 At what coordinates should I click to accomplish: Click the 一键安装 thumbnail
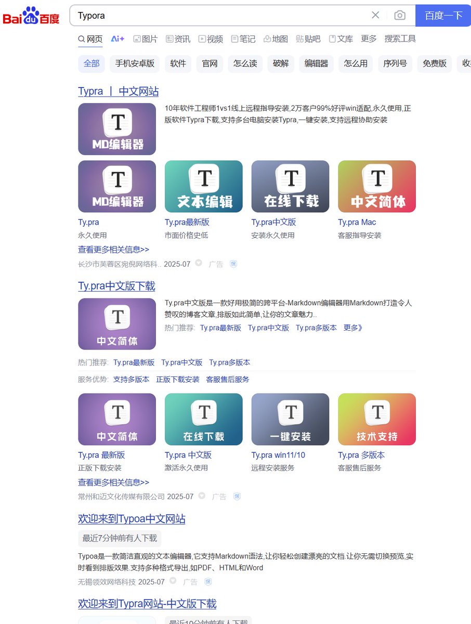pyautogui.click(x=290, y=419)
